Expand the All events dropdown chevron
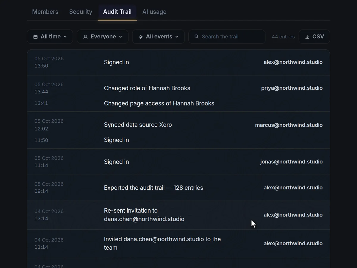Viewport: 357px width, 268px height. [177, 37]
